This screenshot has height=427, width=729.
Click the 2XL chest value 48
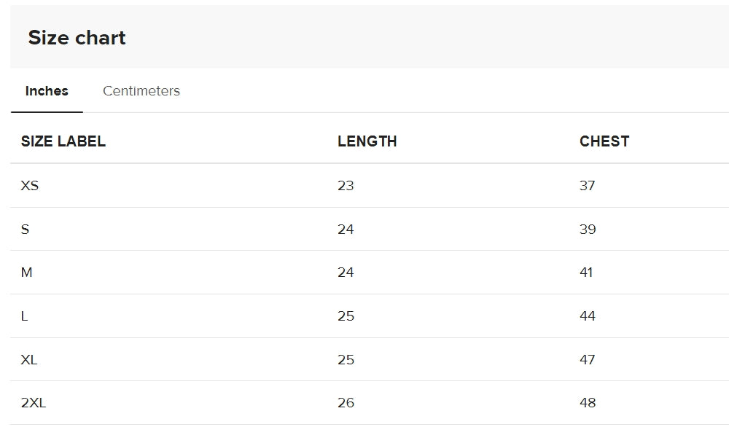pyautogui.click(x=588, y=403)
